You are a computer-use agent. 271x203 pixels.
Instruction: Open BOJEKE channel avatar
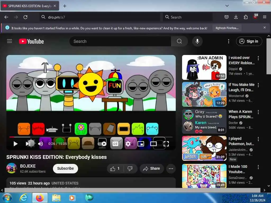point(12,168)
